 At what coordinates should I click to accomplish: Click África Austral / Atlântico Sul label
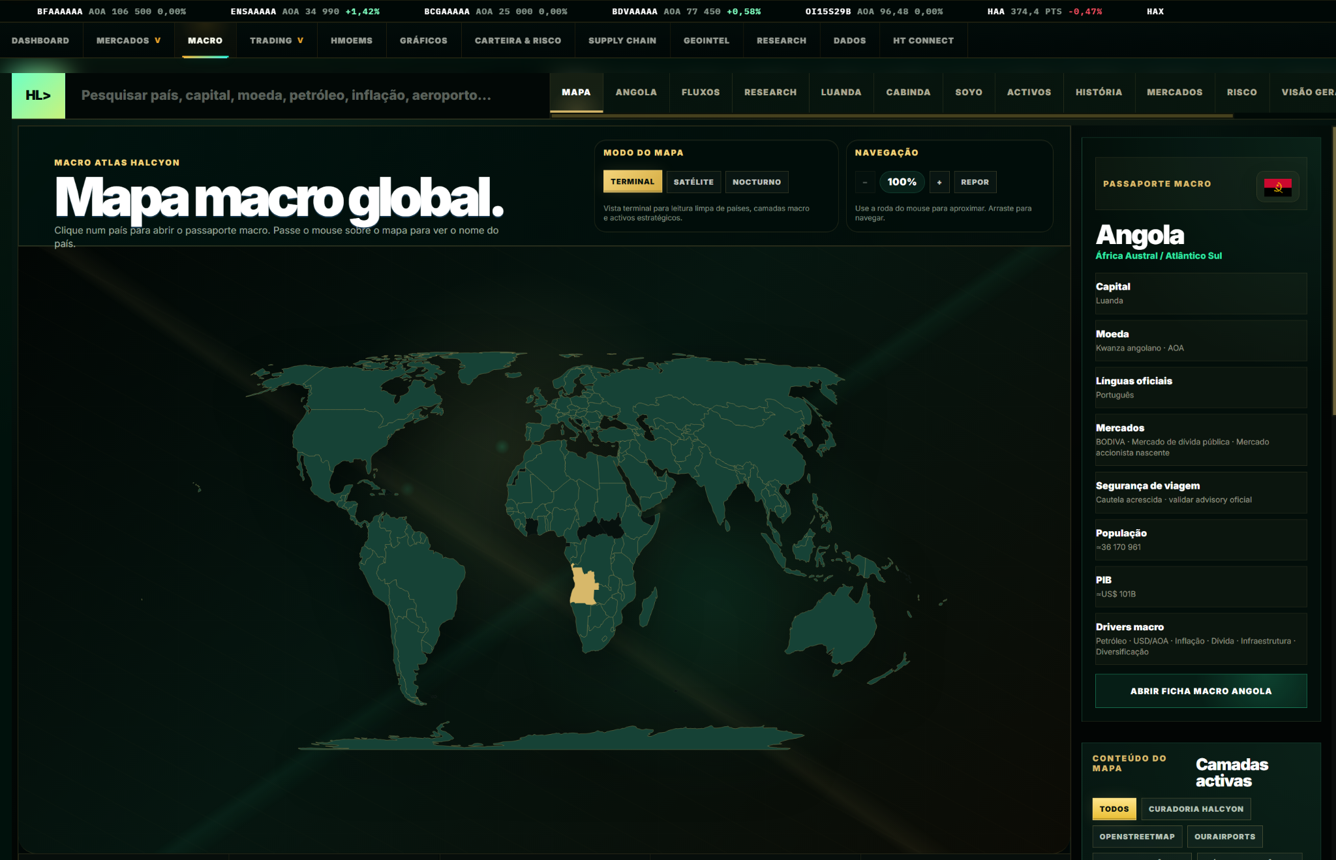pyautogui.click(x=1159, y=256)
